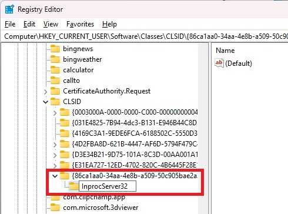Select the {0003000A-0000 key folder icon
This screenshot has height=214, width=288.
coord(65,112)
